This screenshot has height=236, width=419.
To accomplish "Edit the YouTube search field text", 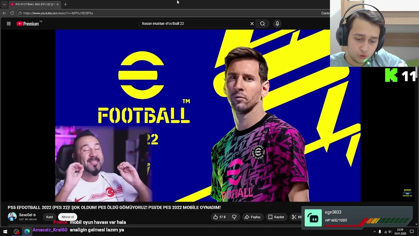I will click(193, 24).
